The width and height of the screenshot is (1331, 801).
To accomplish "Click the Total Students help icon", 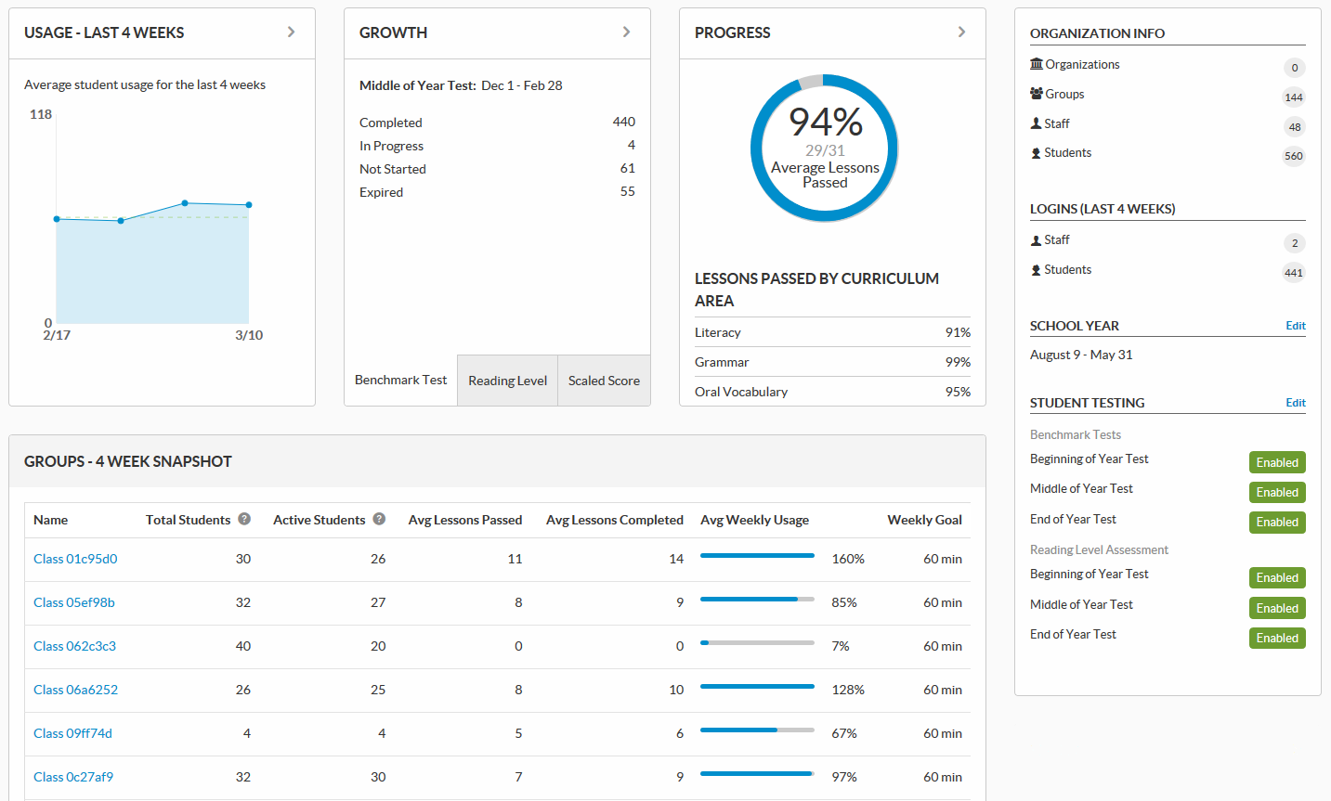I will coord(244,519).
